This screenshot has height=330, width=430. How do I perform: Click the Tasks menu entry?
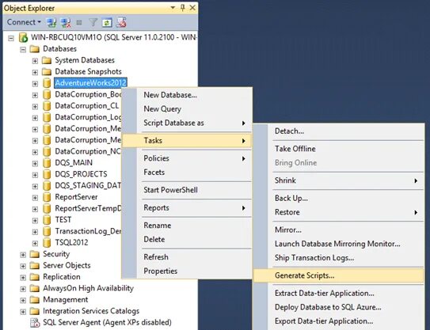point(187,141)
